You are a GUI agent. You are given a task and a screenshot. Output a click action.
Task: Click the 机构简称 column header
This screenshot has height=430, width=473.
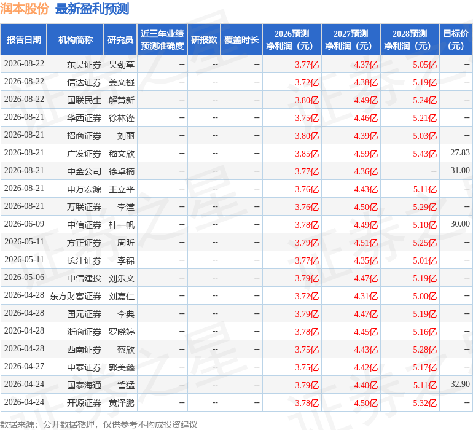point(76,39)
